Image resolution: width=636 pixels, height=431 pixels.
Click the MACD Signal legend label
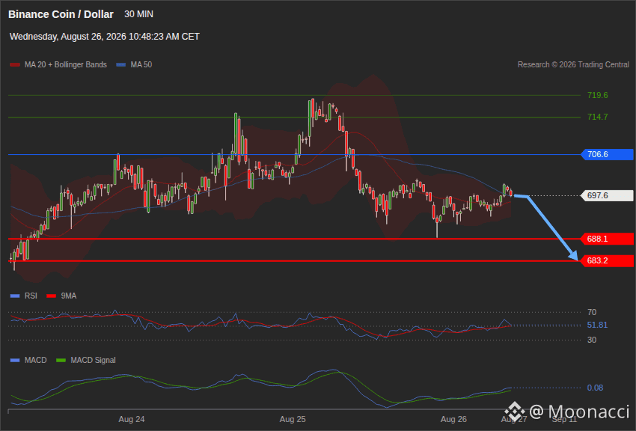pos(93,361)
